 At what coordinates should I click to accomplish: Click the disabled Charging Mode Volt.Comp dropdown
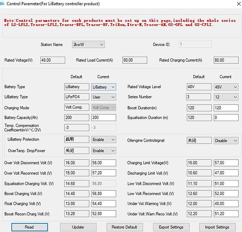(x=104, y=107)
